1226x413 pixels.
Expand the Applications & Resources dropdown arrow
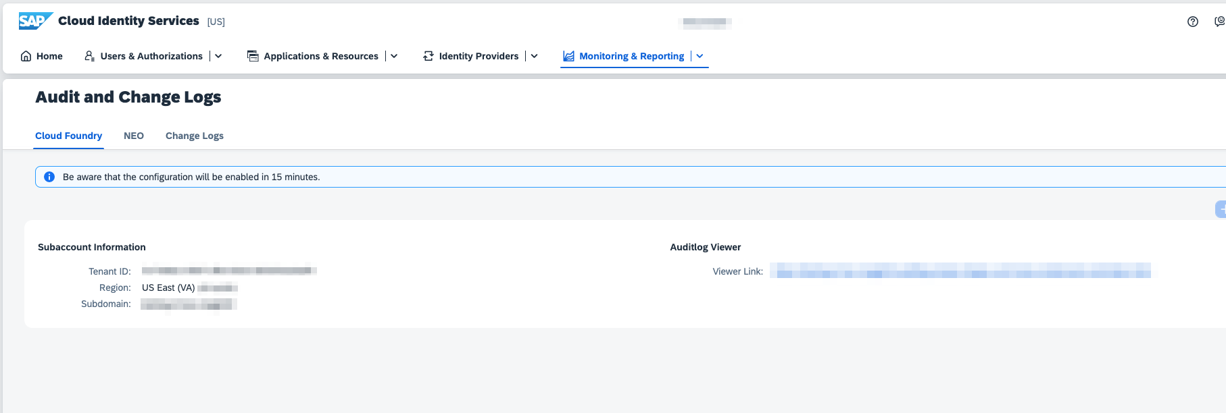(394, 56)
